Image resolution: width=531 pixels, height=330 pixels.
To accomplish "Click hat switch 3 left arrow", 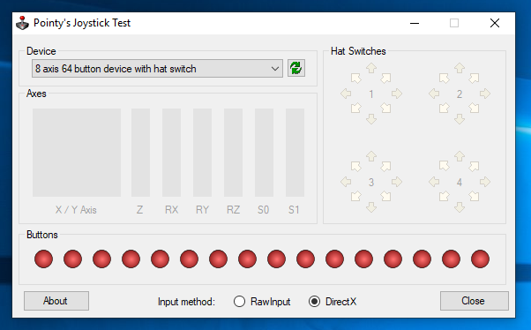I will pyautogui.click(x=346, y=182).
